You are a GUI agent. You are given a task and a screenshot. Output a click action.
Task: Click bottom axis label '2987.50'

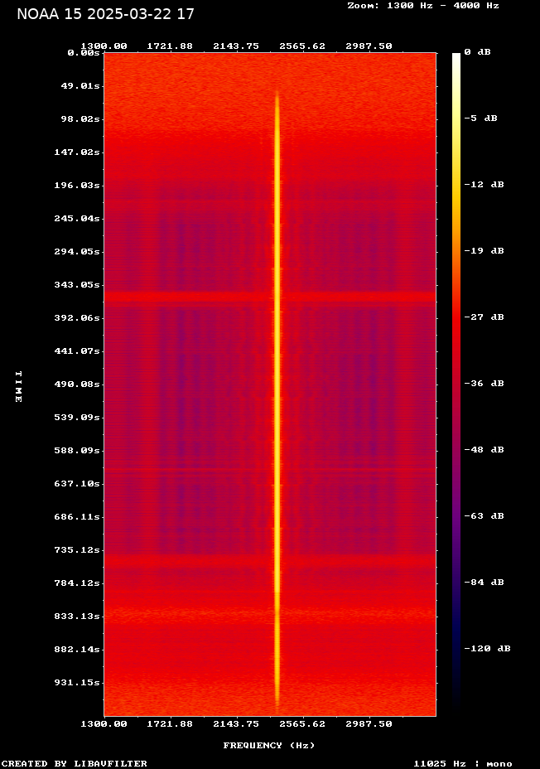[369, 724]
